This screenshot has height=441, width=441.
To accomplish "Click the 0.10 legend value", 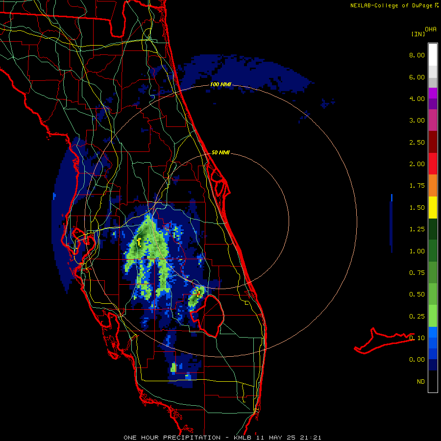I will 417,338.
